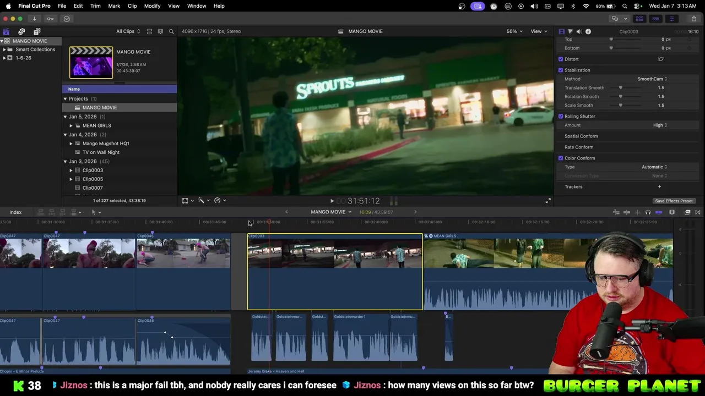Image resolution: width=705 pixels, height=396 pixels.
Task: Open the Photos and Audio sidebar
Action: coord(21,31)
